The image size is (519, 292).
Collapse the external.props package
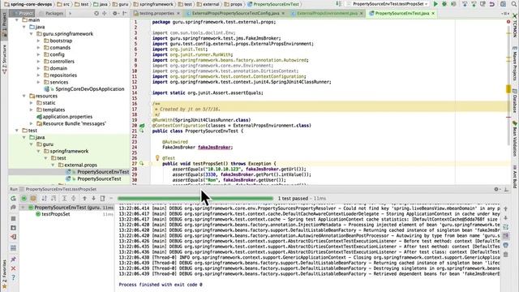(53, 165)
